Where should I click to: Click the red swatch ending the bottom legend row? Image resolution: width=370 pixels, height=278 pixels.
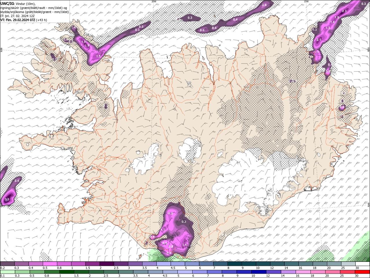click(362, 272)
